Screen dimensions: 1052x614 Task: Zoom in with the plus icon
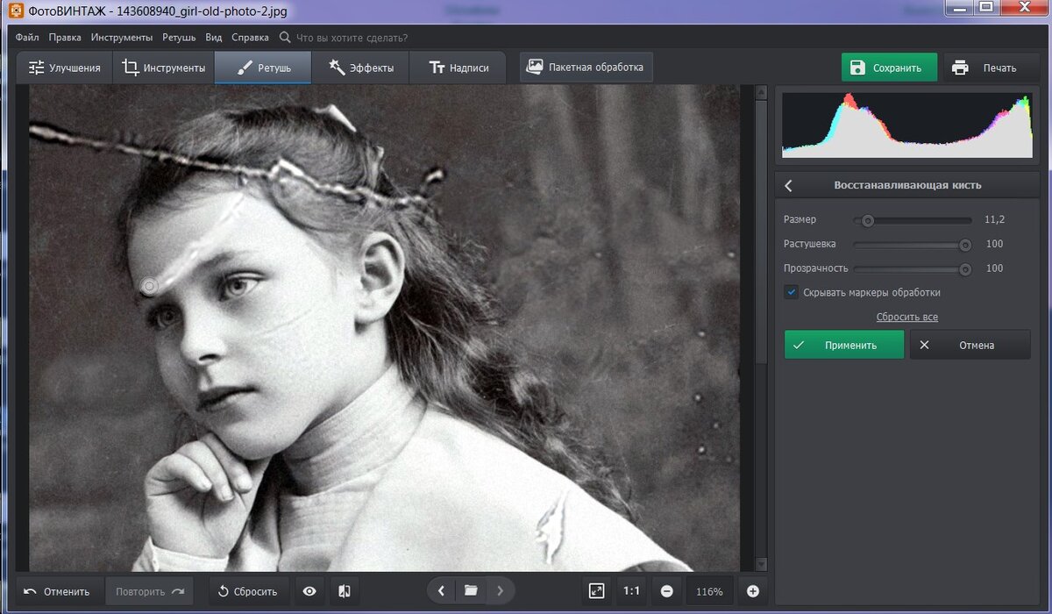pos(752,591)
